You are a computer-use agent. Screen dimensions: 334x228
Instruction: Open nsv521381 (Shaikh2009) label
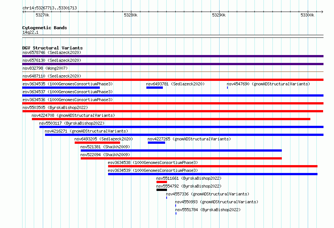(105, 147)
